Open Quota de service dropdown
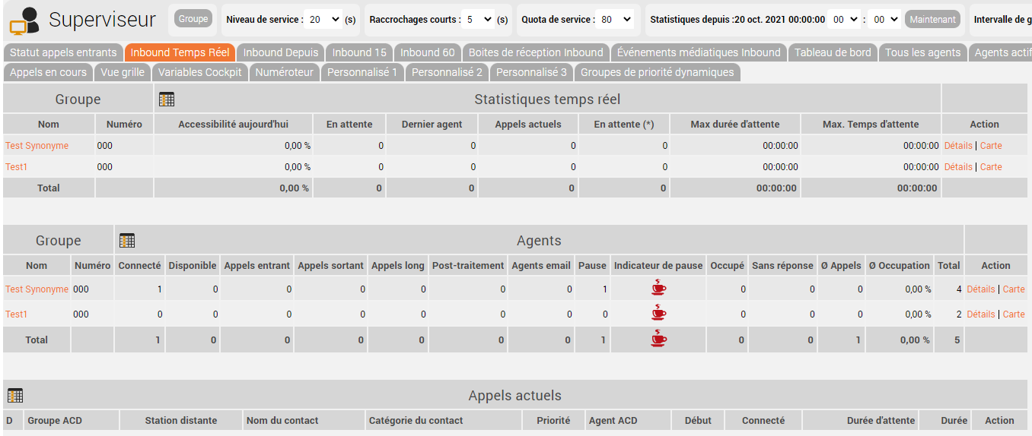The image size is (1032, 436). [x=615, y=20]
